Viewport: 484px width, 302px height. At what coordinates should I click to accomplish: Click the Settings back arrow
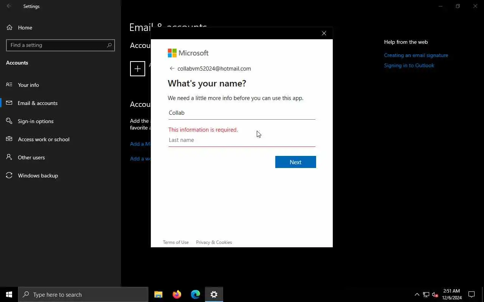point(9,6)
